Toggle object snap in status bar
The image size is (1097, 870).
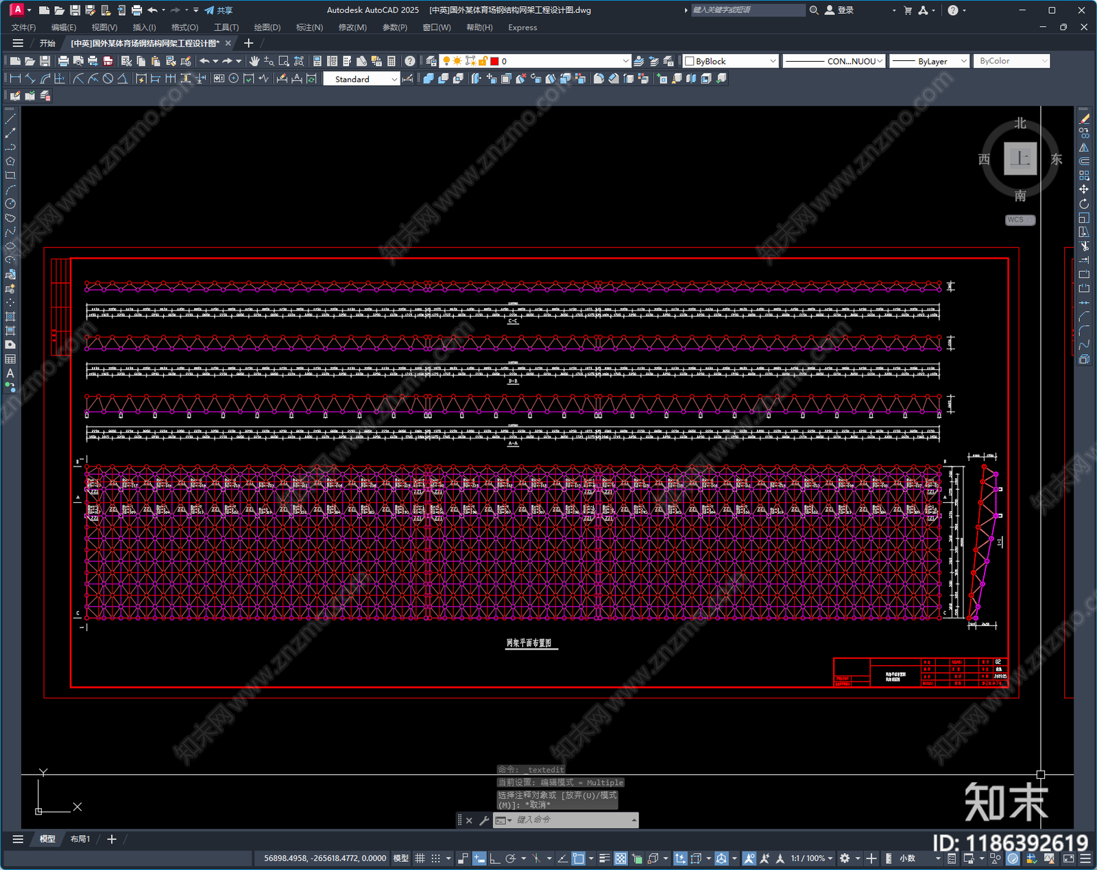point(579,858)
